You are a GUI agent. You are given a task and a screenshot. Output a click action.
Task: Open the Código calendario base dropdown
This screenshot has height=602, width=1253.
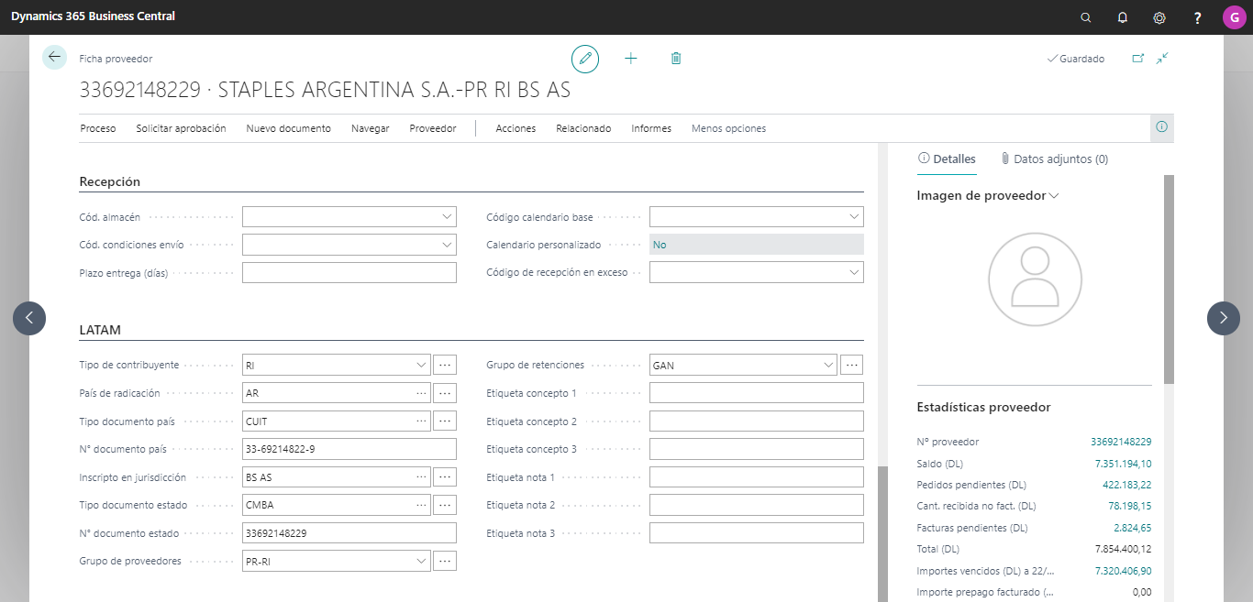(855, 217)
